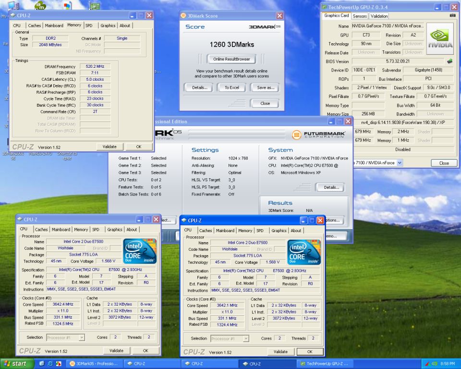Click Intel Core 2 logo in active CPU-Z window
This screenshot has width=461, height=369.
(x=304, y=252)
